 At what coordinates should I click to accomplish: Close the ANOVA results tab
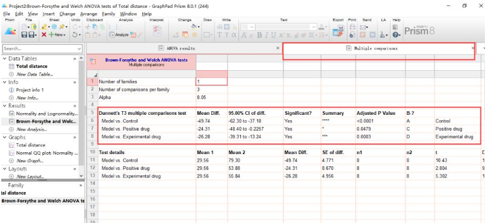click(x=278, y=48)
